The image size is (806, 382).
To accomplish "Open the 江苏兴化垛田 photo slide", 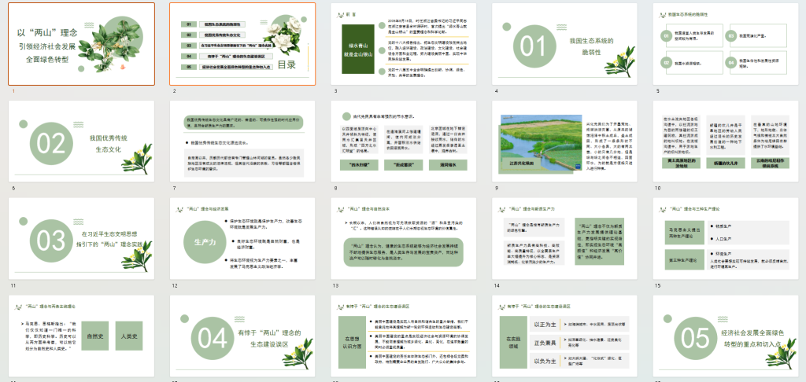I will tap(564, 141).
